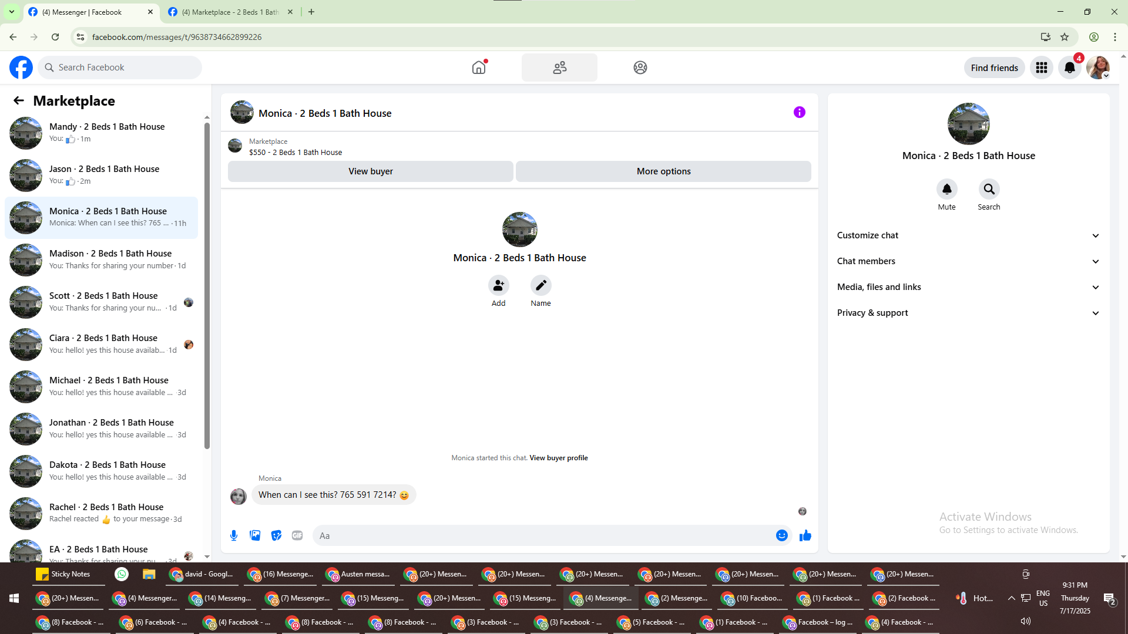Switch to the Messenger | Facebook tab
The height and width of the screenshot is (634, 1128).
(91, 12)
